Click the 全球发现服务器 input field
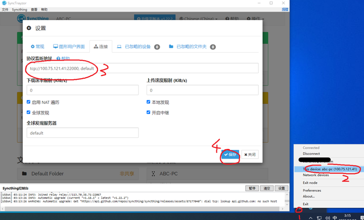The height and width of the screenshot is (220, 364). pos(82,133)
